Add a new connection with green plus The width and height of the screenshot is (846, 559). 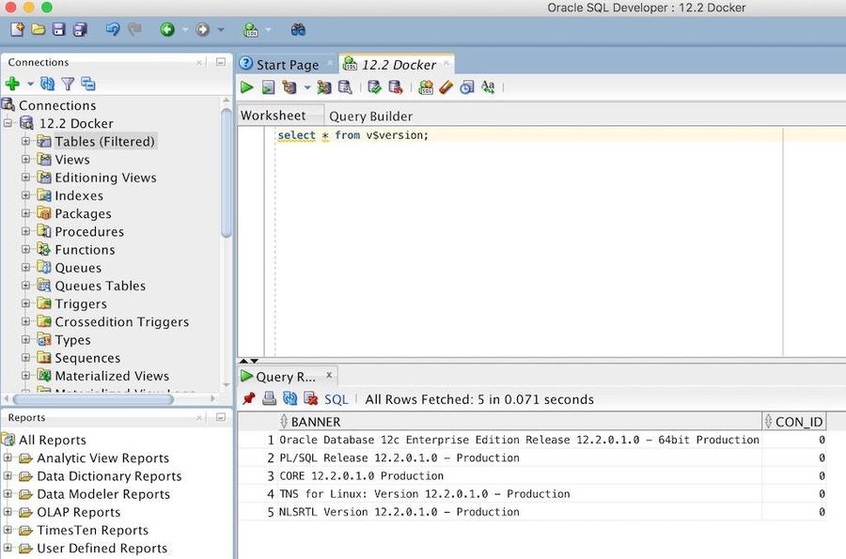pos(12,84)
